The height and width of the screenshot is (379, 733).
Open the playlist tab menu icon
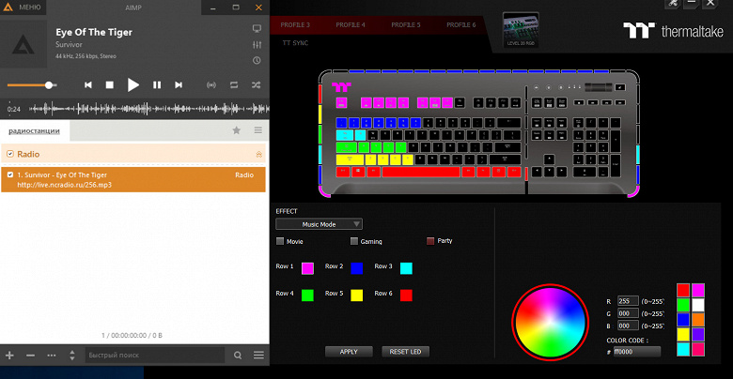click(258, 130)
